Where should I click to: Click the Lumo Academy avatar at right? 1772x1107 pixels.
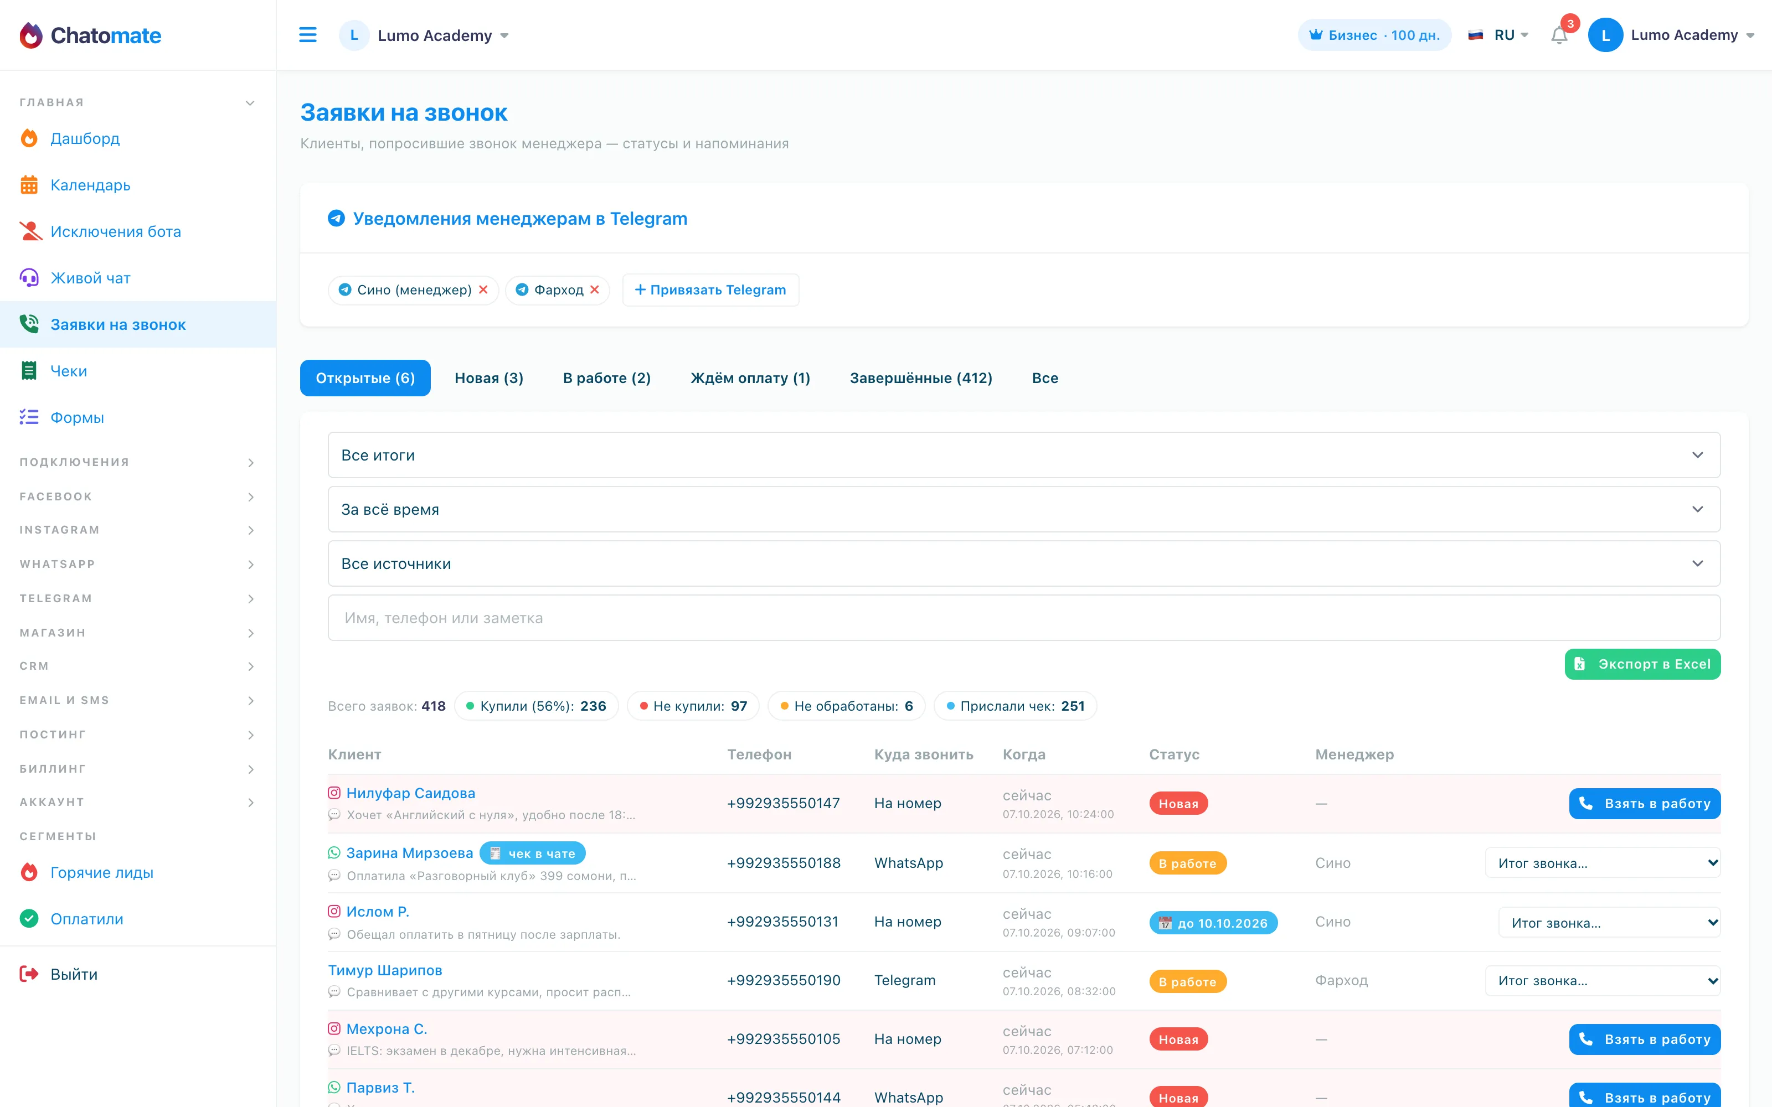1605,35
